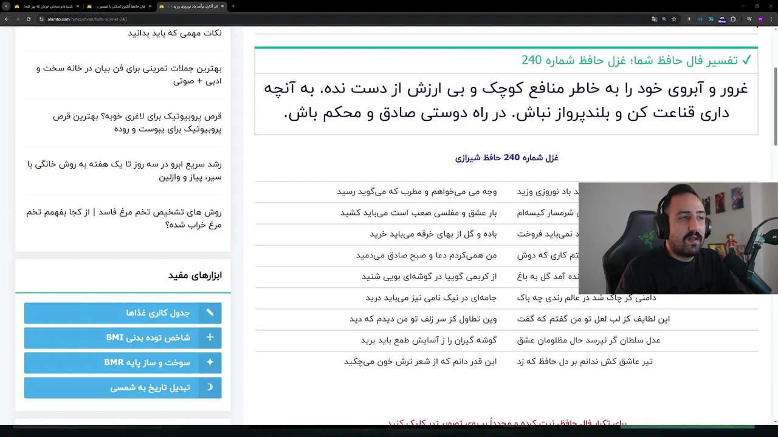This screenshot has height=437, width=778.
Task: Click heading غزل شماره 240 حافظ شیرازی
Action: [x=506, y=158]
